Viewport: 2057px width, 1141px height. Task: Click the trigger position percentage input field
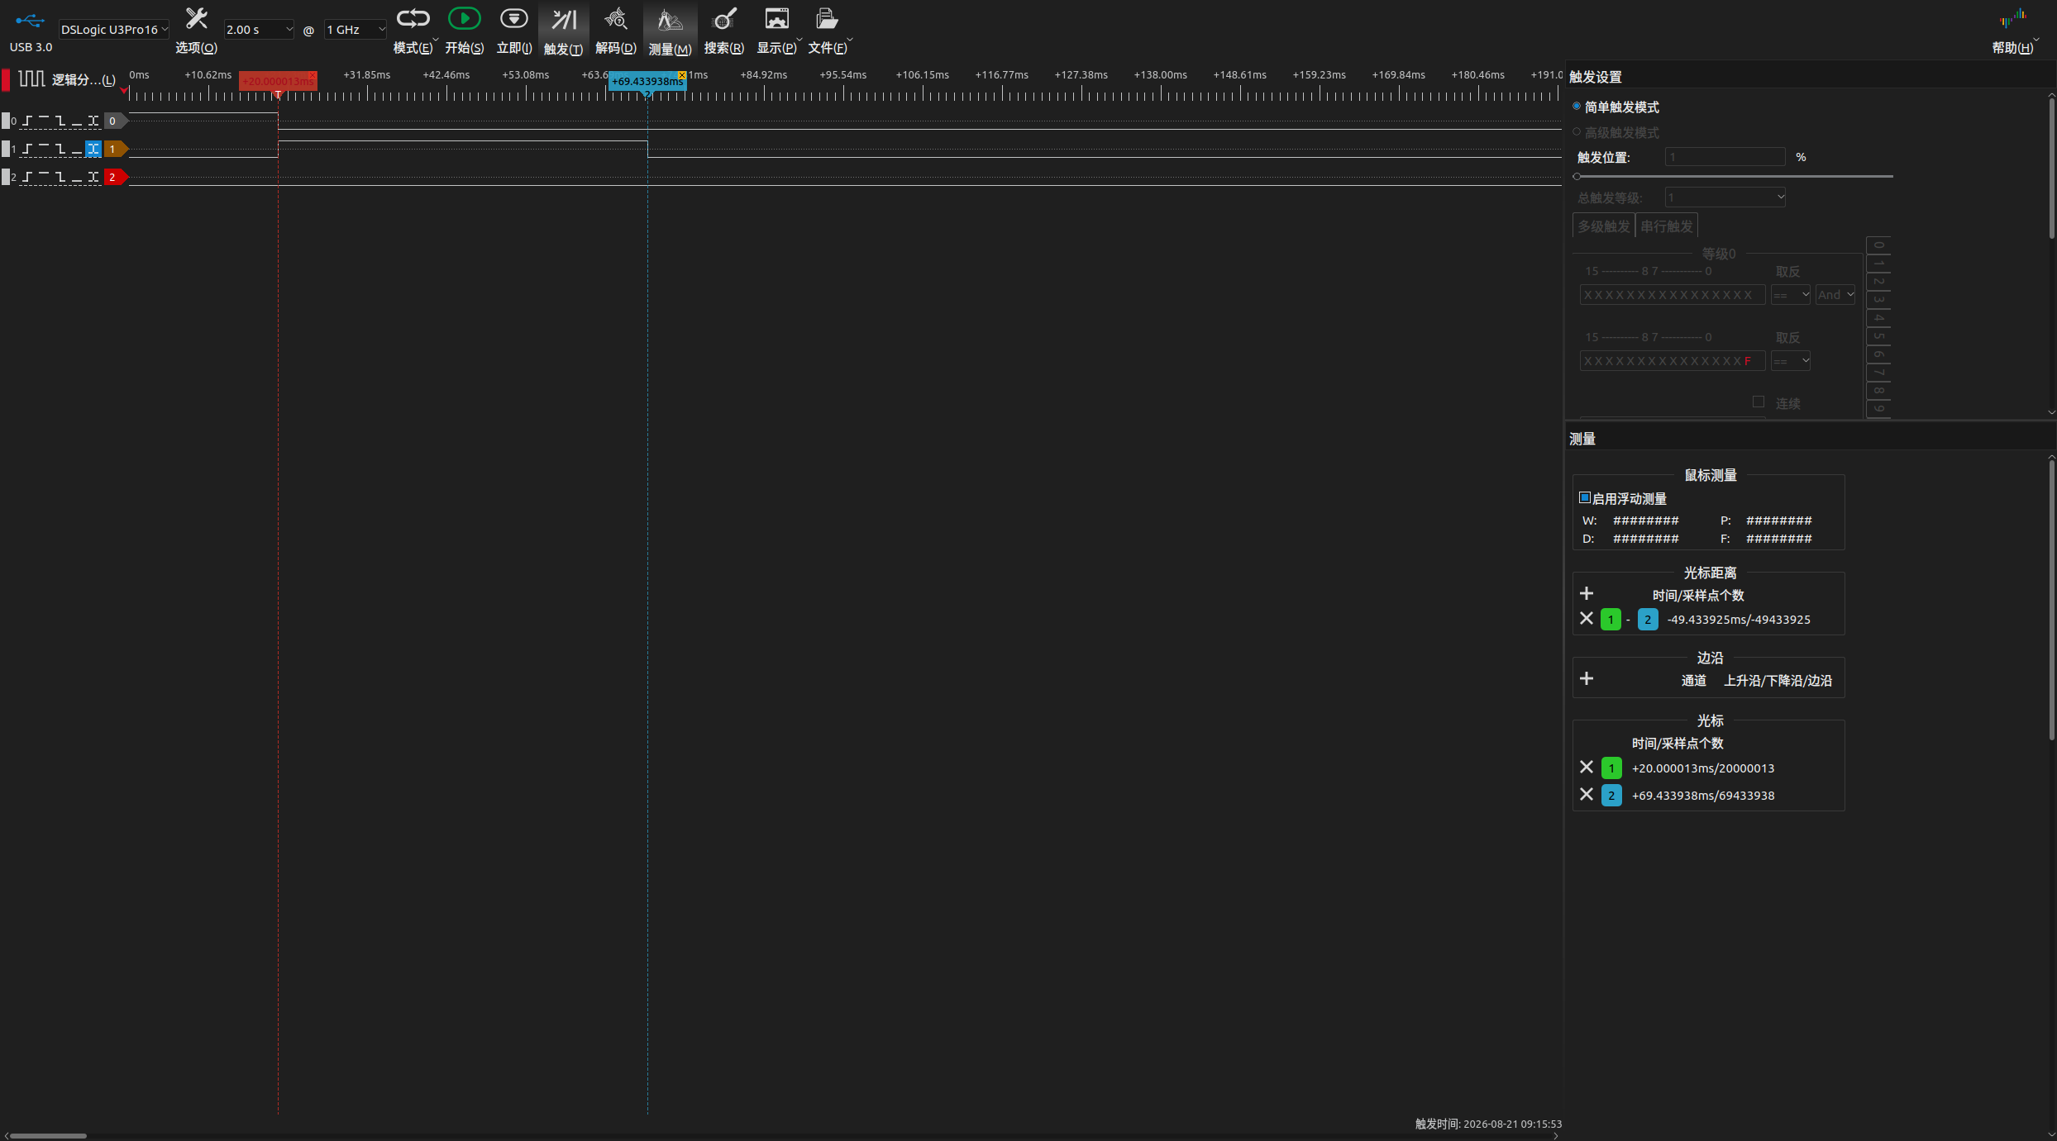[x=1725, y=157]
